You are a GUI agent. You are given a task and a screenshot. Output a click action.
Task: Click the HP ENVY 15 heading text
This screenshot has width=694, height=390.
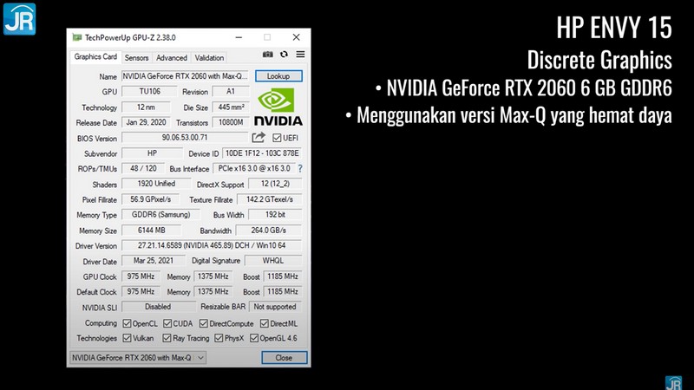pyautogui.click(x=614, y=28)
